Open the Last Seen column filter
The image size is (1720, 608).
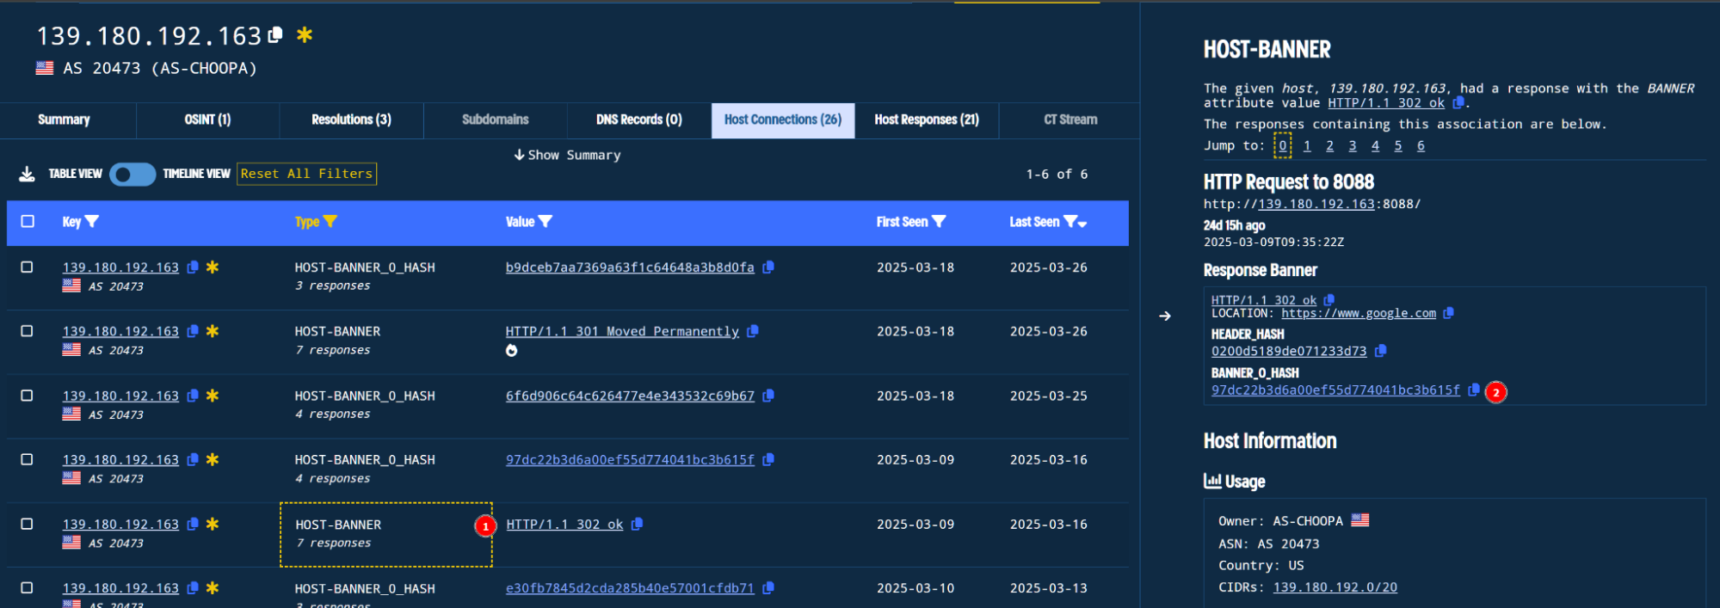tap(1070, 222)
